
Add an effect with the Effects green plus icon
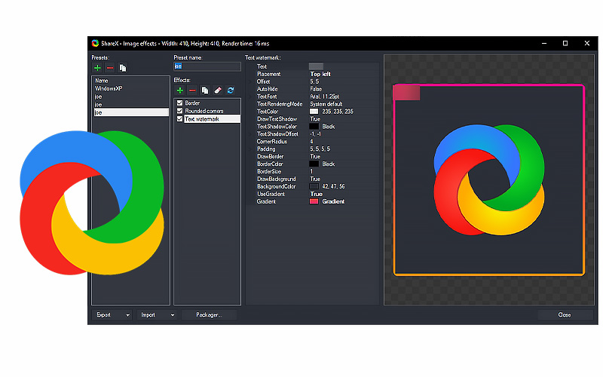point(179,90)
